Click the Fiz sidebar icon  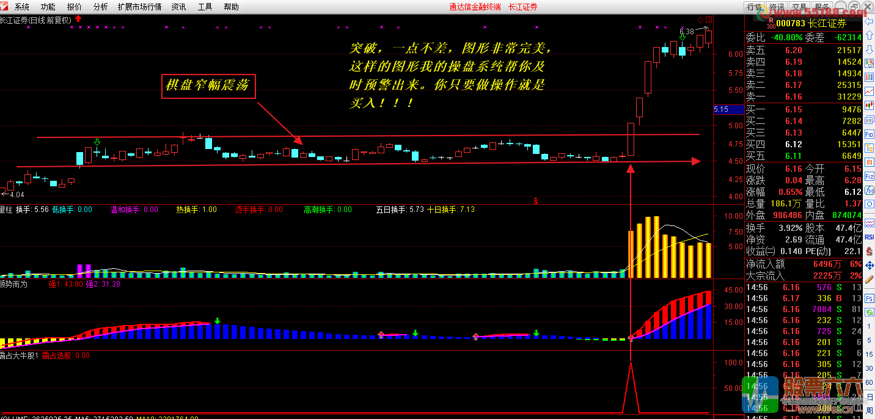[x=869, y=177]
